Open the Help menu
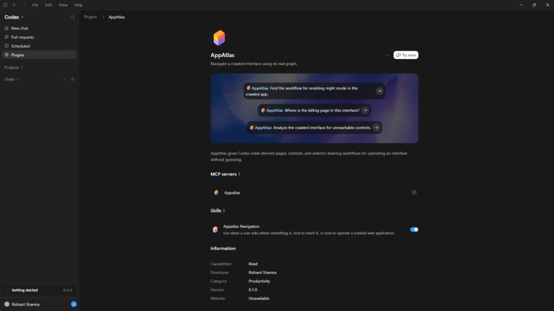The height and width of the screenshot is (311, 554). [x=78, y=5]
